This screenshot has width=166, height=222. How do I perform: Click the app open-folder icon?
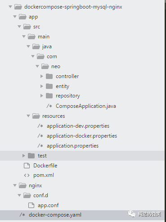(x=22, y=17)
